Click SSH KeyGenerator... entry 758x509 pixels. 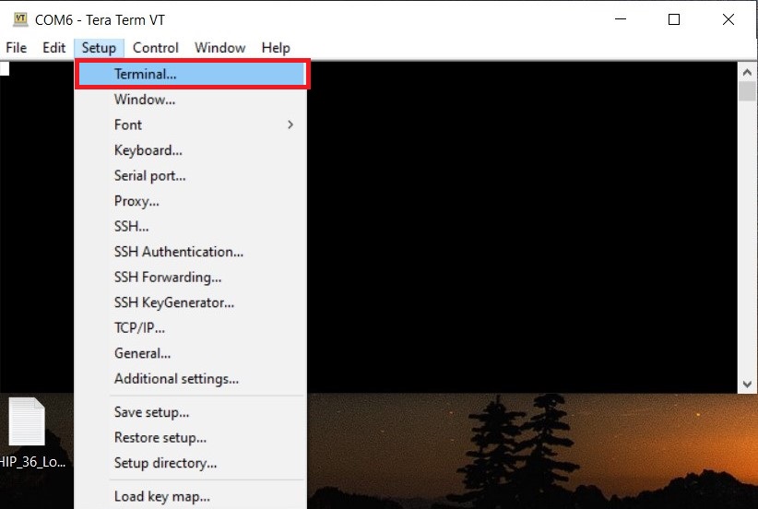point(173,302)
